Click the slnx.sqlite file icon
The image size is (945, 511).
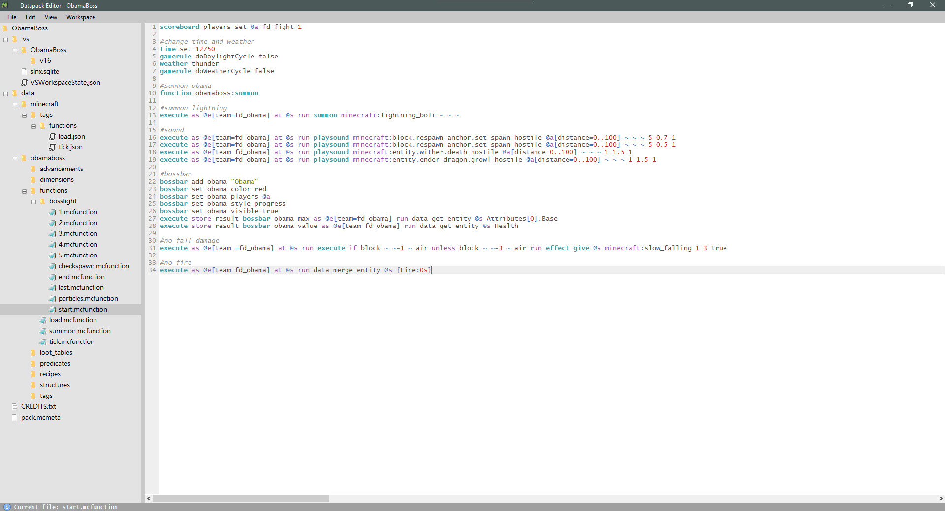click(24, 71)
